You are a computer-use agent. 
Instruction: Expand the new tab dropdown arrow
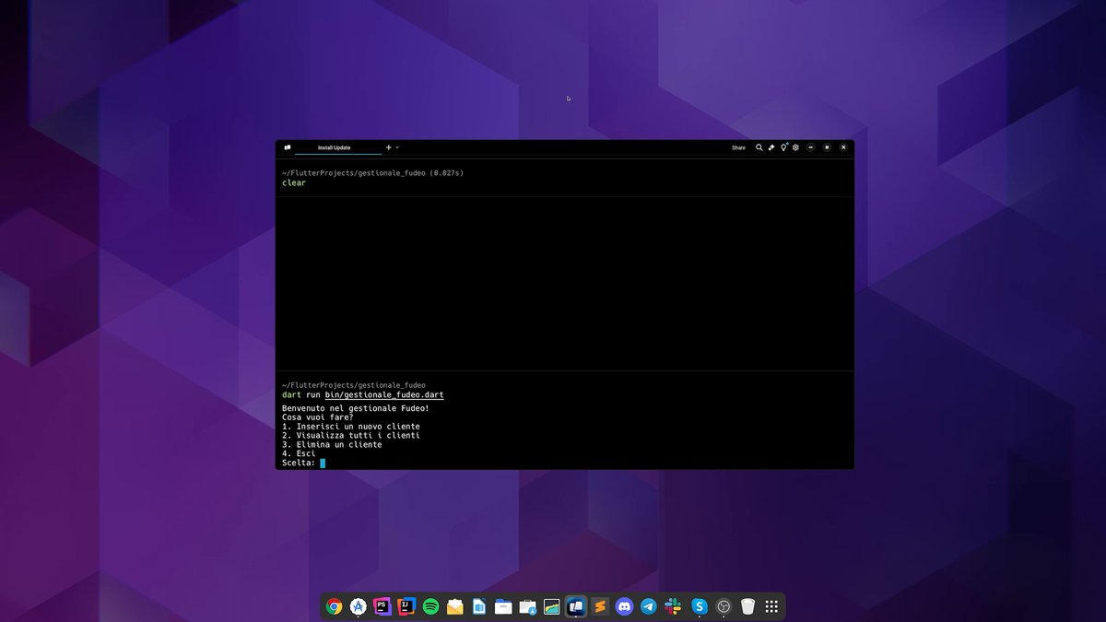click(x=397, y=147)
